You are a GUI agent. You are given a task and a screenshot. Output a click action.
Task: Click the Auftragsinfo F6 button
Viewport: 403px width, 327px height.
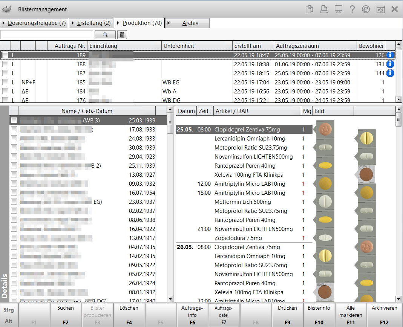click(x=192, y=315)
